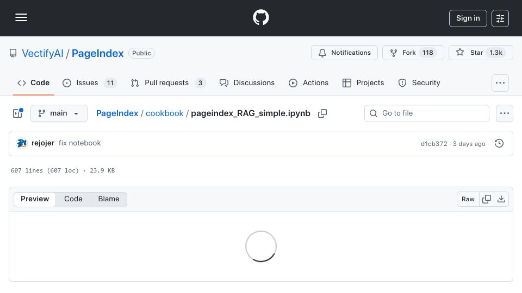Expand the file tree side panel
This screenshot has height=293, width=522.
click(17, 113)
